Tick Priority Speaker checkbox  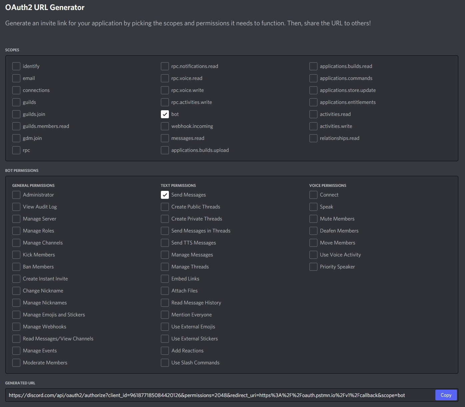[x=313, y=267]
